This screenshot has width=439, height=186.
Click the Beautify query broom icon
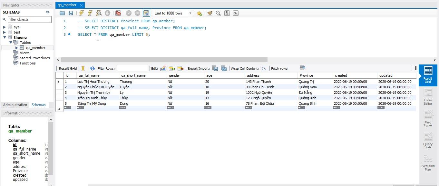(x=210, y=13)
